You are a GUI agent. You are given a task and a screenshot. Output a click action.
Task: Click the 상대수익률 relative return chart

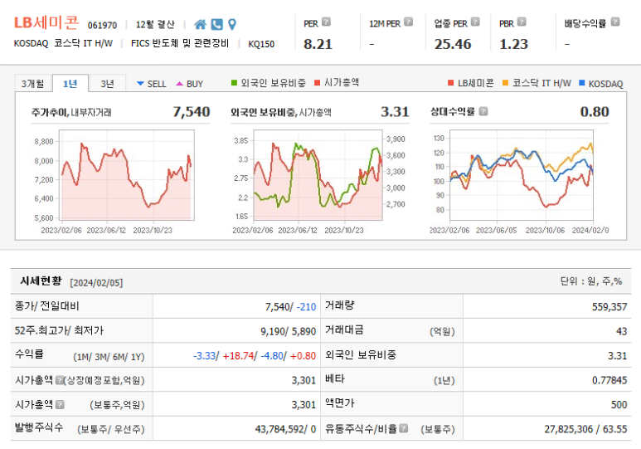[522, 175]
